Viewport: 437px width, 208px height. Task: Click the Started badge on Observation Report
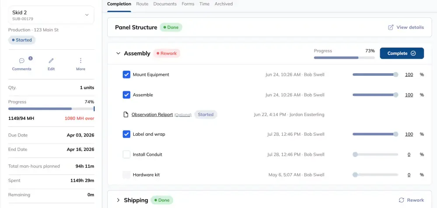click(x=206, y=115)
